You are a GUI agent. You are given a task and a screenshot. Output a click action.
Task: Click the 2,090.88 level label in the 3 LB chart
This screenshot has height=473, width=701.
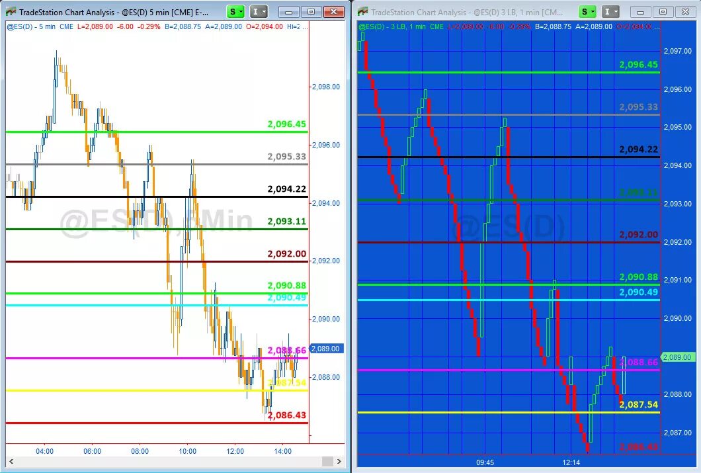tap(638, 277)
